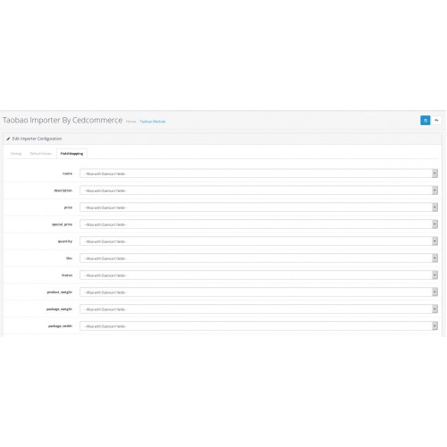
Task: Switch to the Setting tab
Action: (x=16, y=154)
